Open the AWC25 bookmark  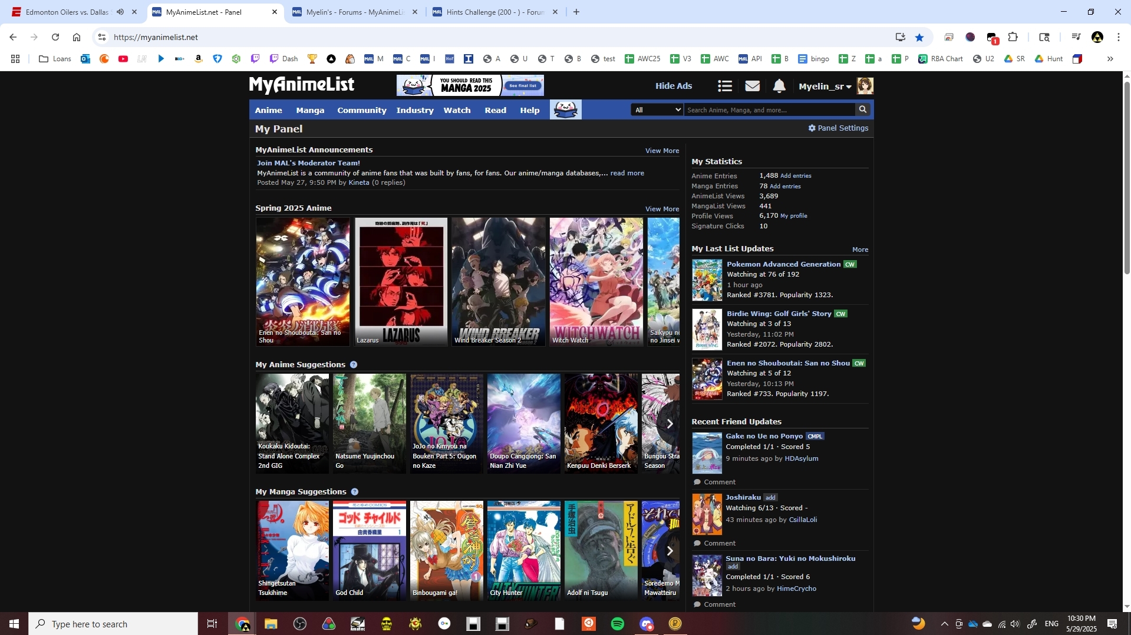tap(642, 59)
